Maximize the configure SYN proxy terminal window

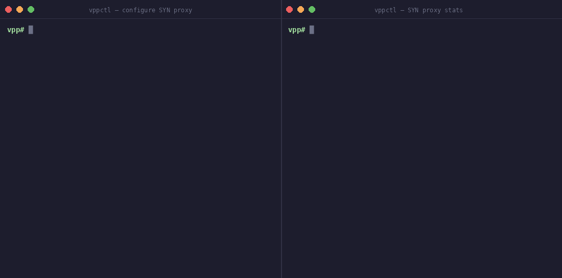pos(31,10)
